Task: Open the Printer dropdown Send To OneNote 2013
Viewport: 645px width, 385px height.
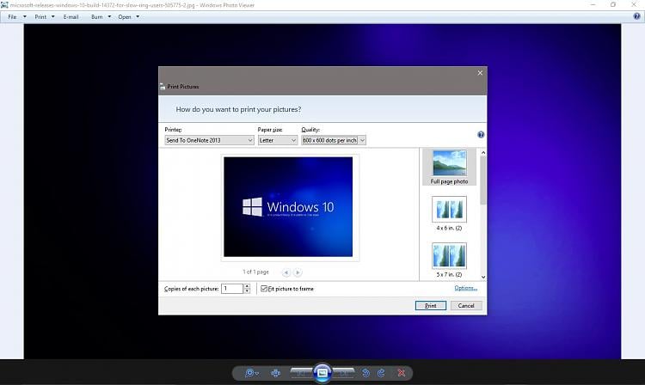Action: coord(209,140)
